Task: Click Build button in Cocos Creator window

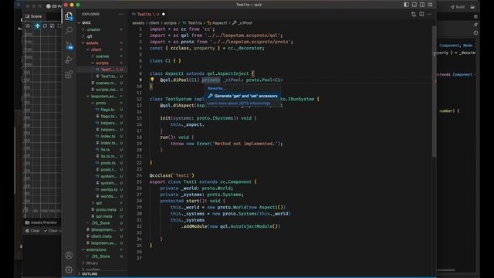Action: (x=458, y=7)
